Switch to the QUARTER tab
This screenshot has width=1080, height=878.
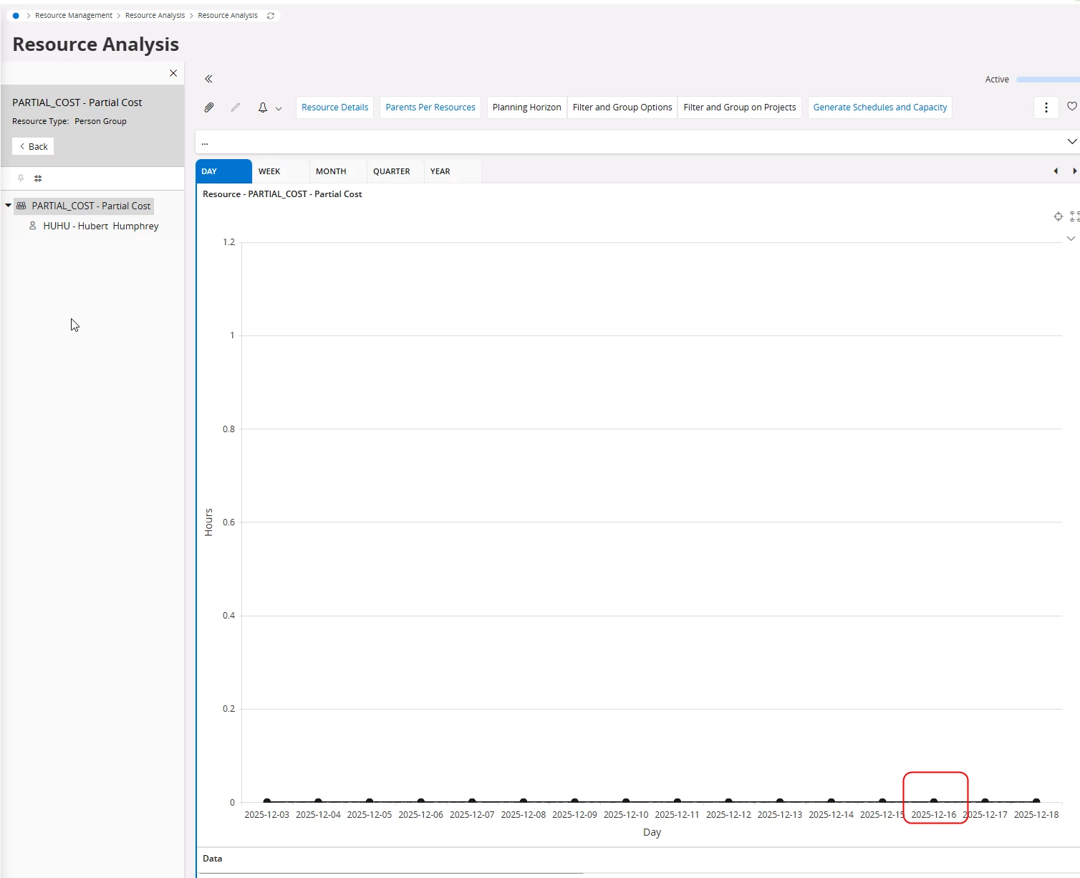(x=395, y=171)
